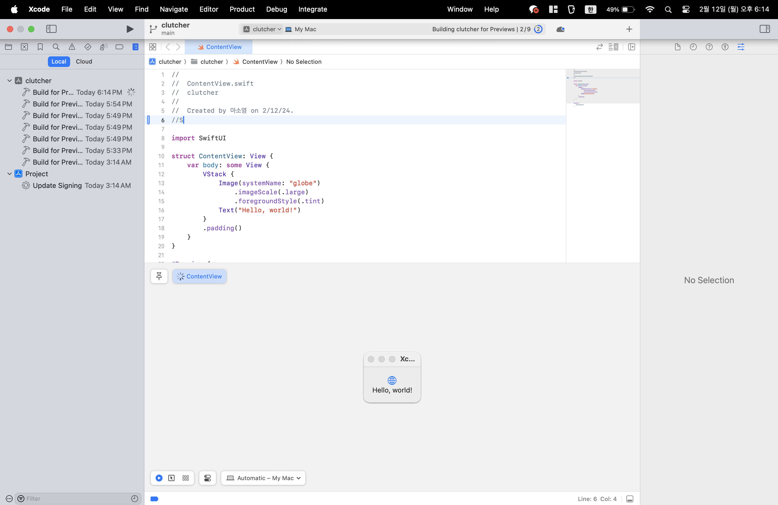The width and height of the screenshot is (778, 505).
Task: Enable Selectable preview mode
Action: [x=171, y=478]
